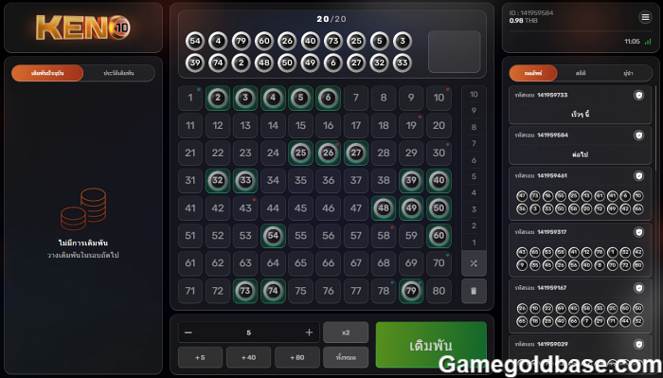Pick number 80 on the grid
663x378 pixels.
[x=439, y=291]
